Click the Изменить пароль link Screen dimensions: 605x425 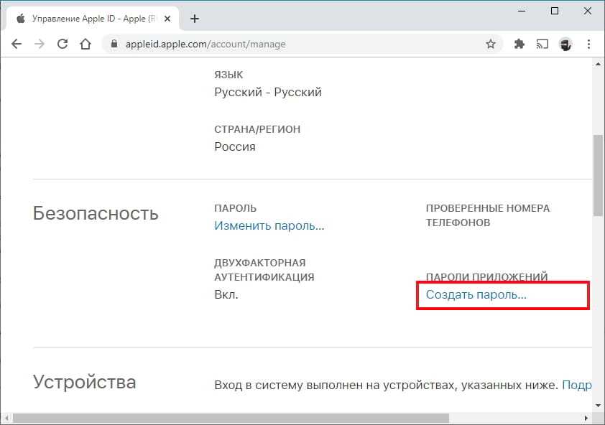(269, 225)
